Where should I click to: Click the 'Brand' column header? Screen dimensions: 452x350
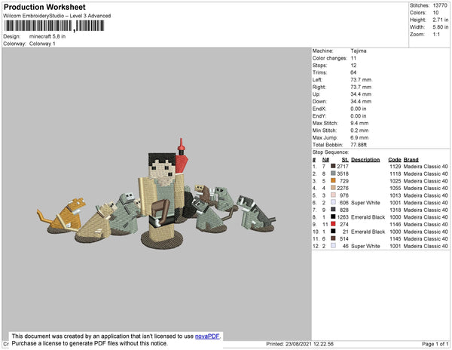(411, 160)
